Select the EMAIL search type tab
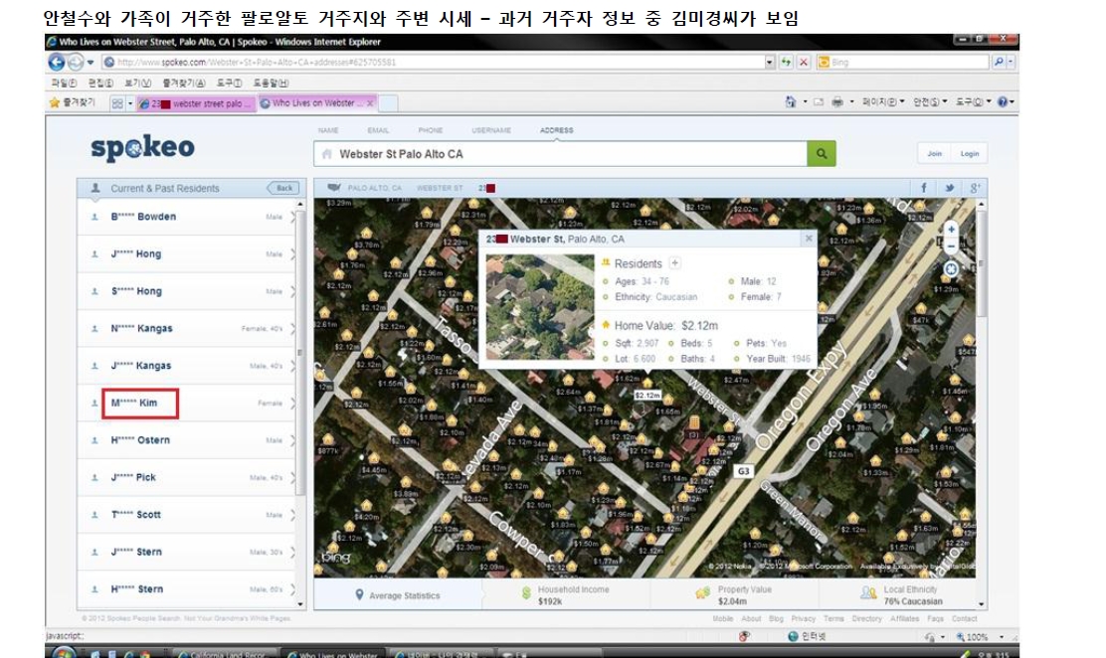1106x658 pixels. pyautogui.click(x=378, y=130)
